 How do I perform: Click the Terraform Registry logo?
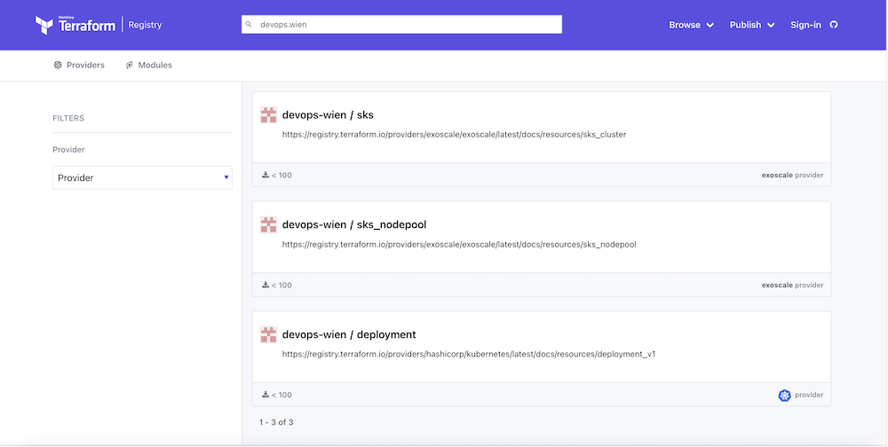pos(99,25)
